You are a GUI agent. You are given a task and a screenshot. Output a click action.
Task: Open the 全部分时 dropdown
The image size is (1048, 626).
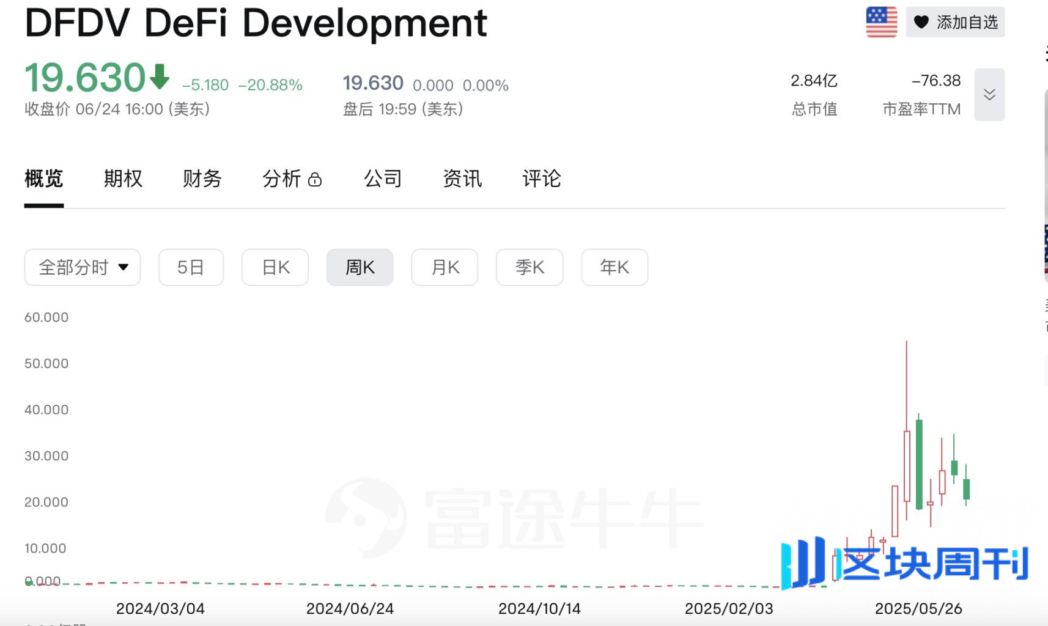(83, 267)
